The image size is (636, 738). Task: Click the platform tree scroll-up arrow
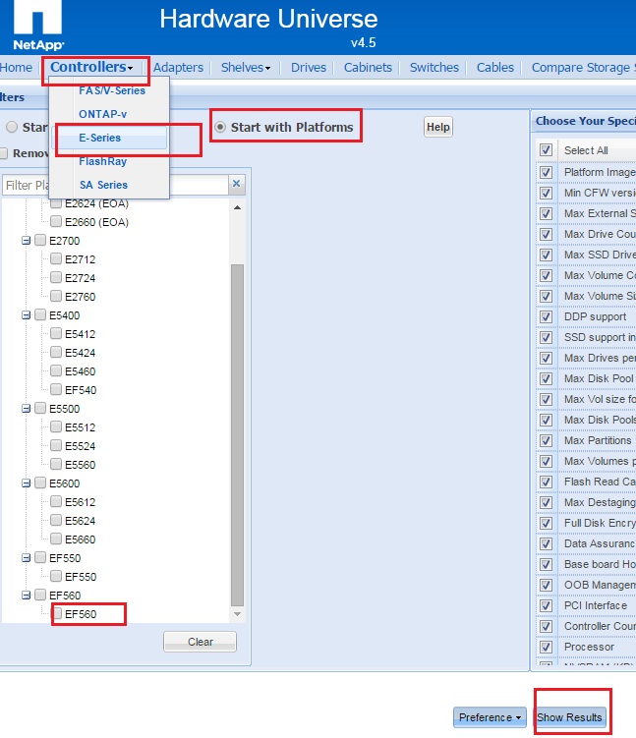point(237,207)
